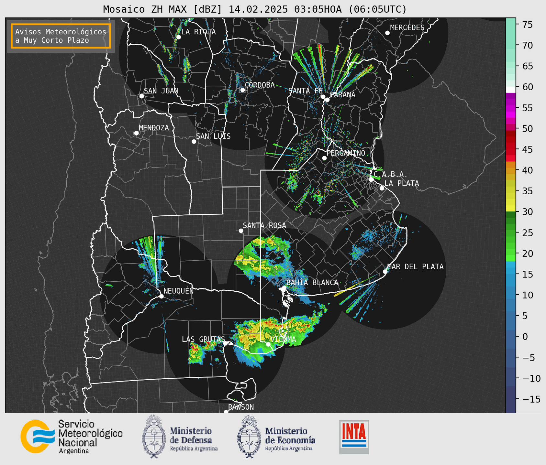Click the LA RIOJA label text
546x465 pixels.
(198, 32)
